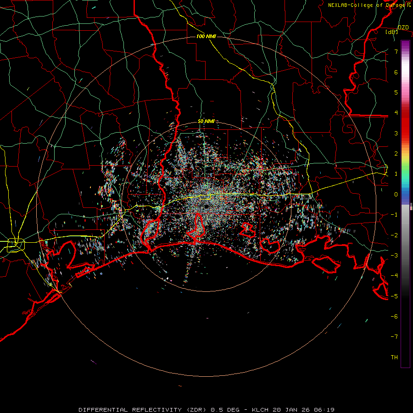The height and width of the screenshot is (413, 413).
Task: Click the 0.5 DEG elevation text
Action: (225, 410)
